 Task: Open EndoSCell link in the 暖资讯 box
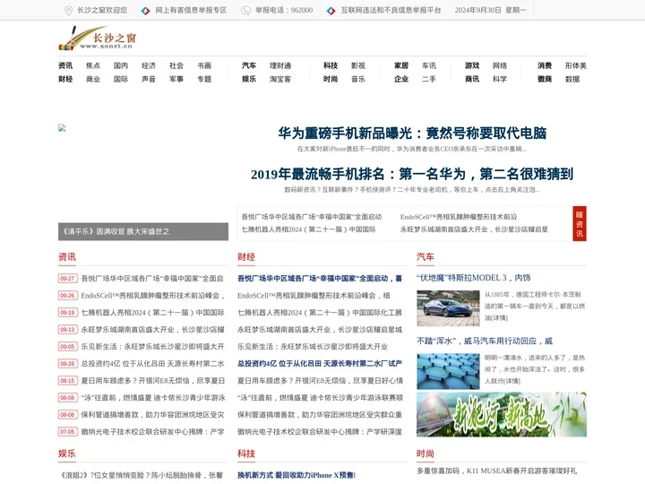point(459,217)
